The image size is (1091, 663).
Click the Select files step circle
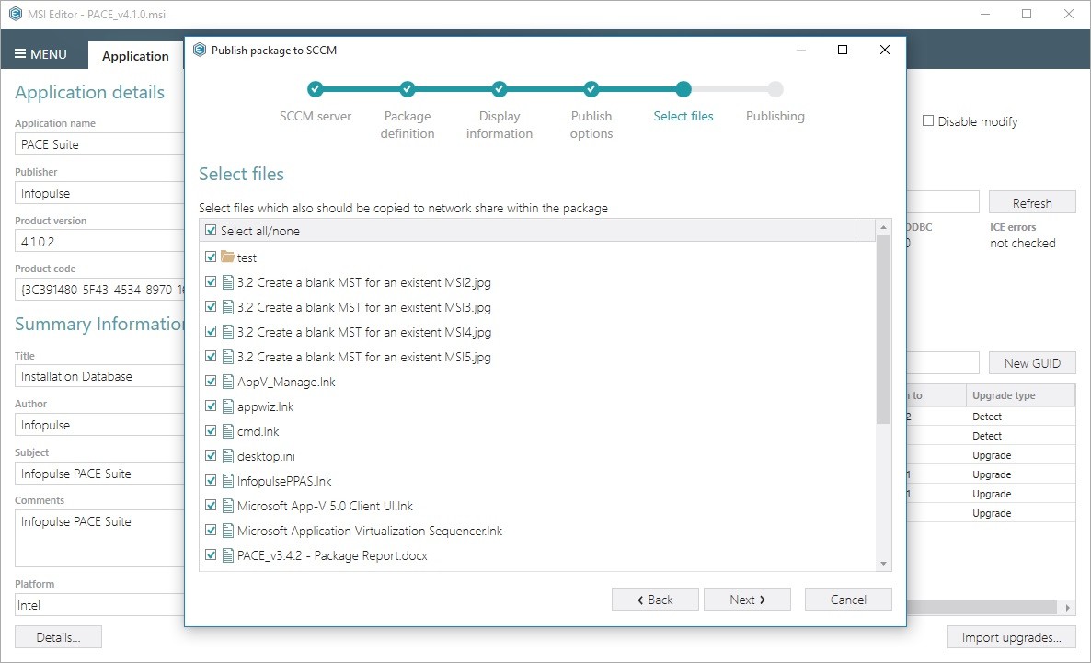(683, 89)
